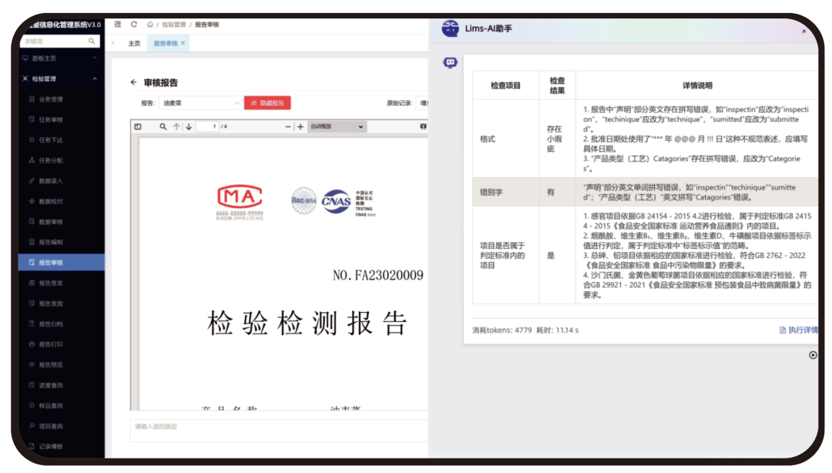Image resolution: width=832 pixels, height=473 pixels.
Task: Open the 自动缩放 zoom dropdown
Action: pos(337,126)
